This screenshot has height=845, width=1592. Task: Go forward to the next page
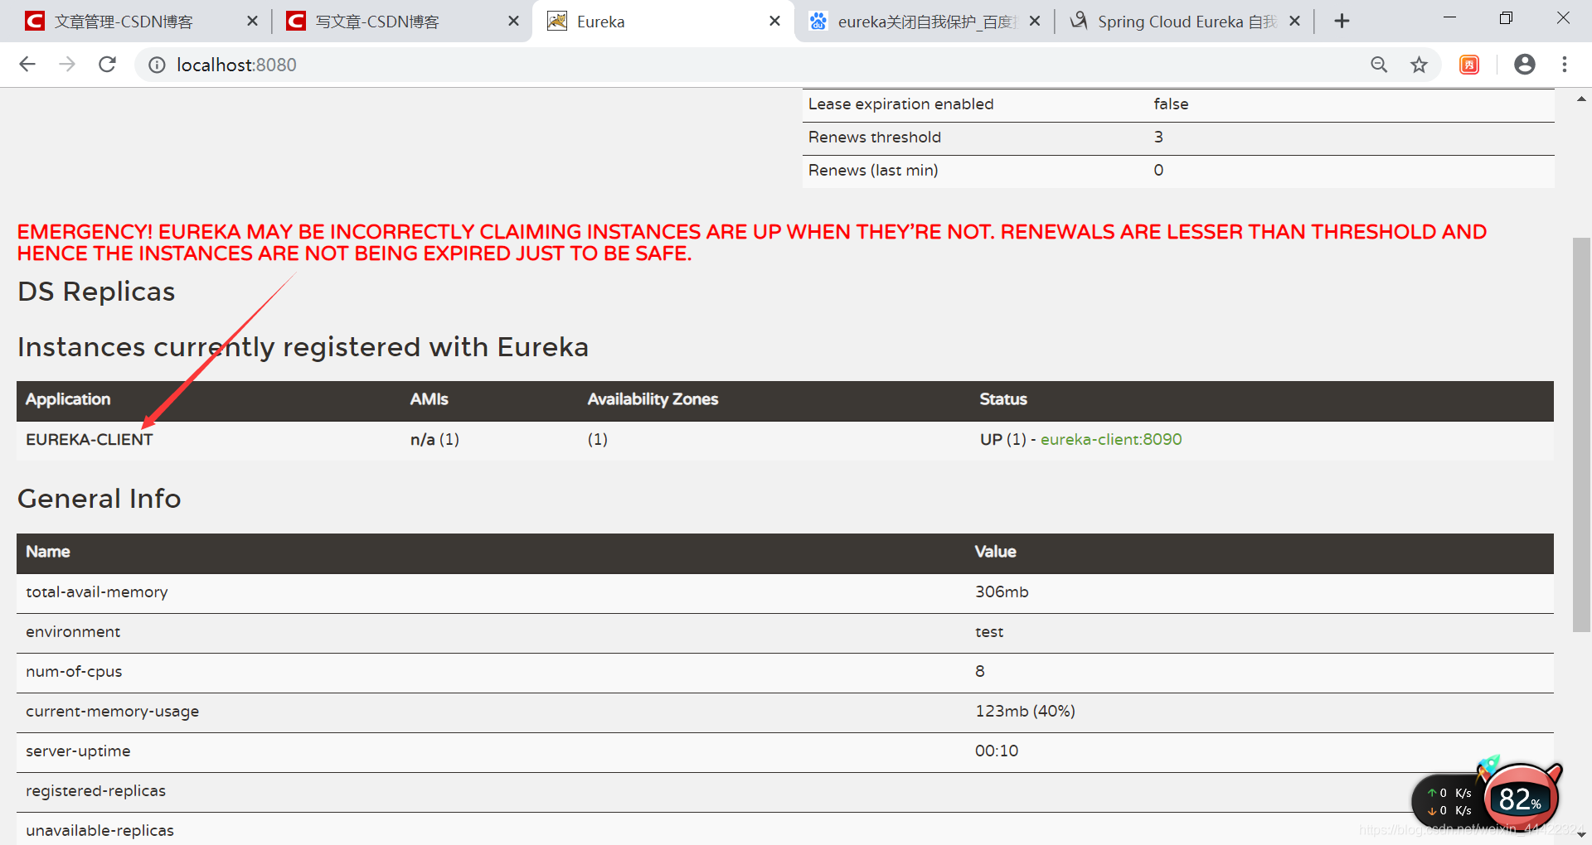pyautogui.click(x=67, y=65)
